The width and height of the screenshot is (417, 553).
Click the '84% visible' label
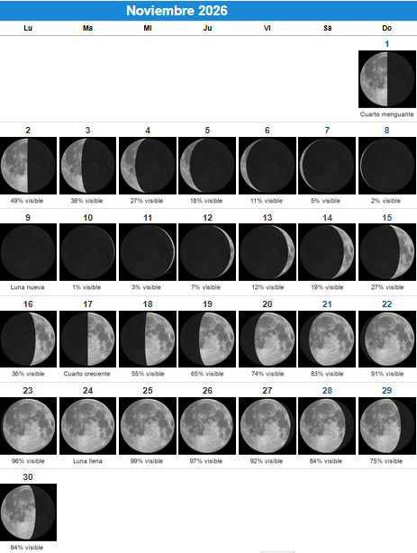coord(326,461)
